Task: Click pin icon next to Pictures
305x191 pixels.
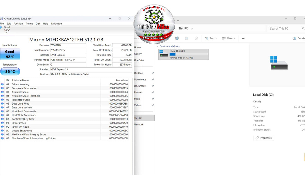Action: point(153,92)
